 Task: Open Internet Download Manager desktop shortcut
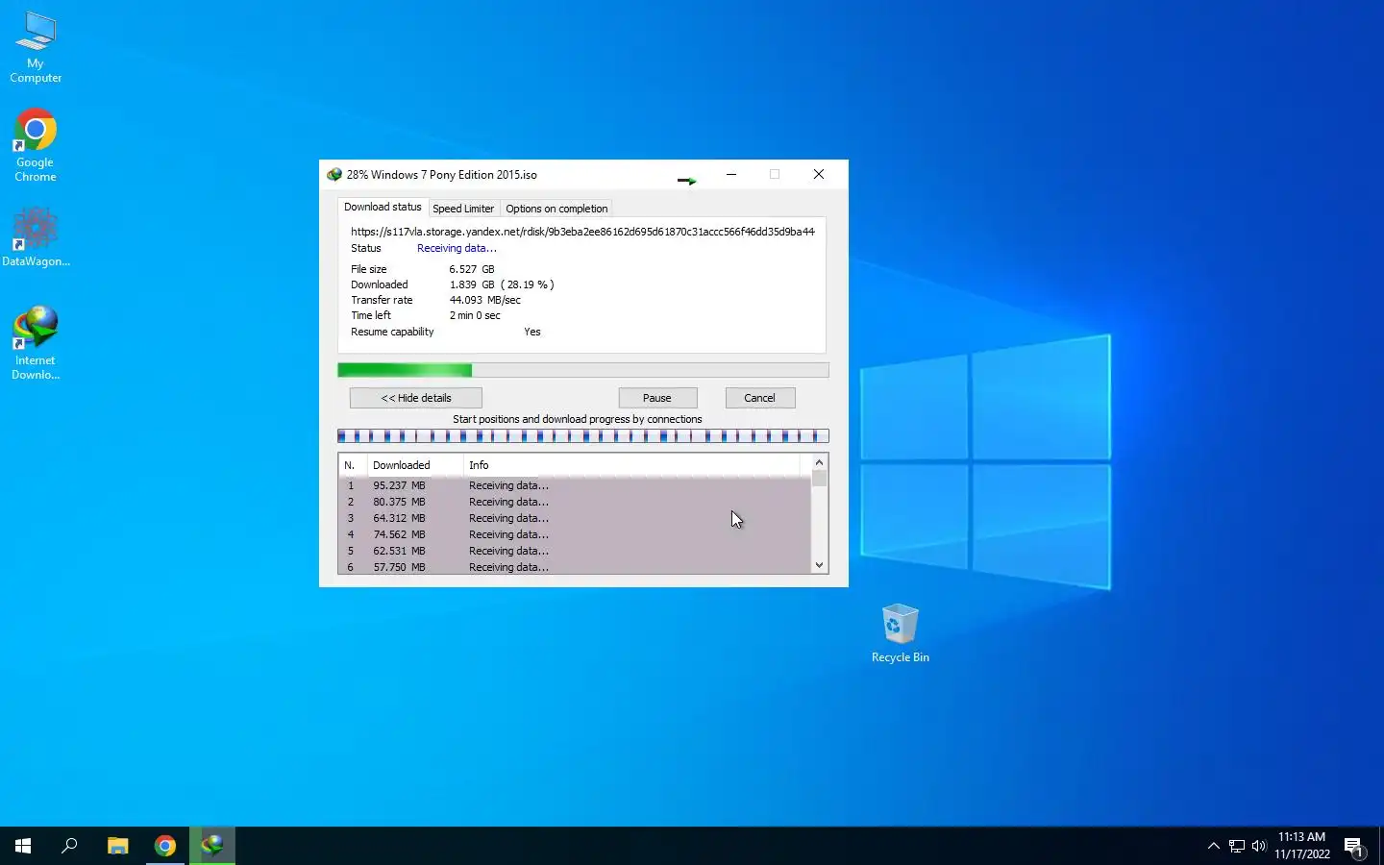click(36, 343)
